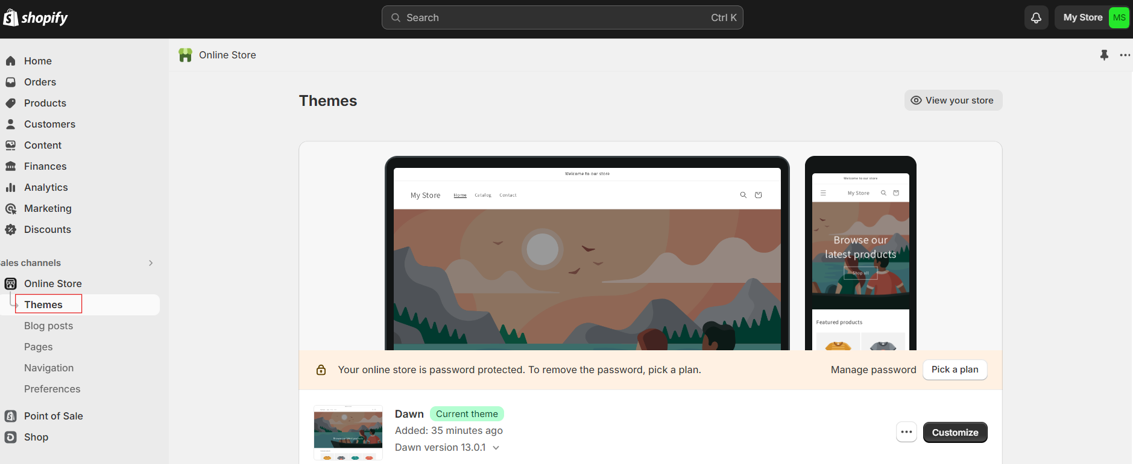Click the notifications bell icon
Image resolution: width=1133 pixels, height=464 pixels.
1036,17
